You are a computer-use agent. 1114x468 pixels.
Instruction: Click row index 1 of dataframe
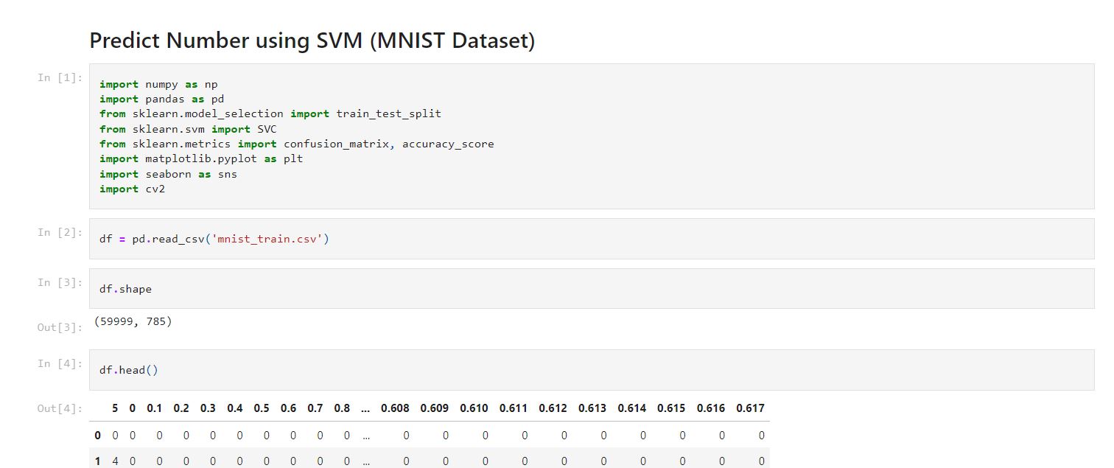click(97, 461)
